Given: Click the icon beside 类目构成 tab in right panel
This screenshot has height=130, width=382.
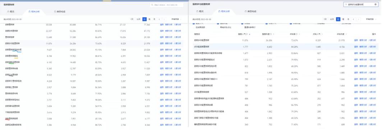Looking at the screenshot, I should tap(245, 11).
